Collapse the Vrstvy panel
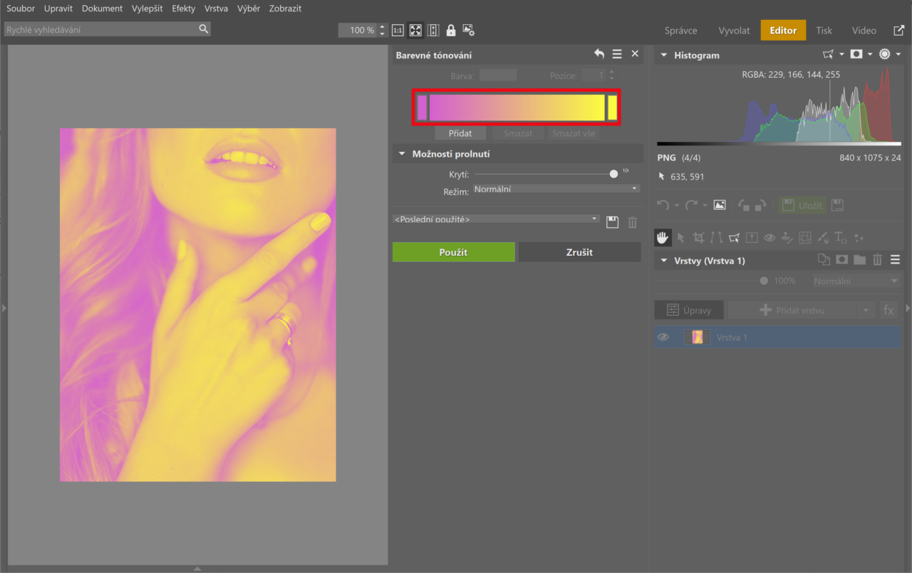This screenshot has height=573, width=912. (x=664, y=261)
